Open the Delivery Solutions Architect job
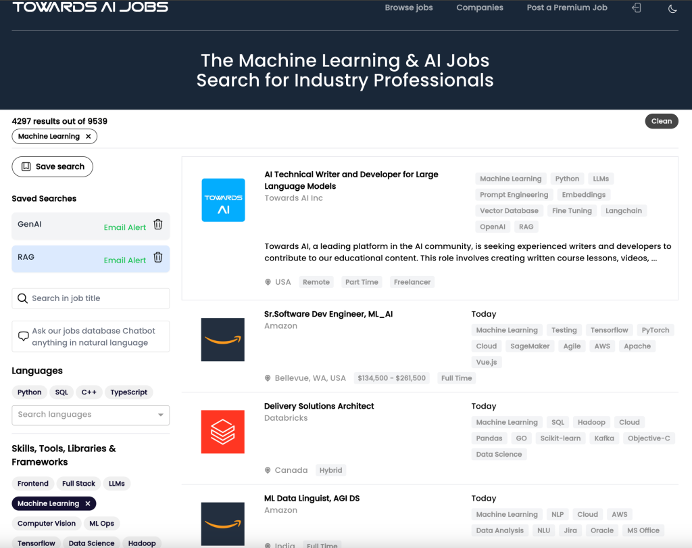Viewport: 692px width, 548px height. (319, 407)
